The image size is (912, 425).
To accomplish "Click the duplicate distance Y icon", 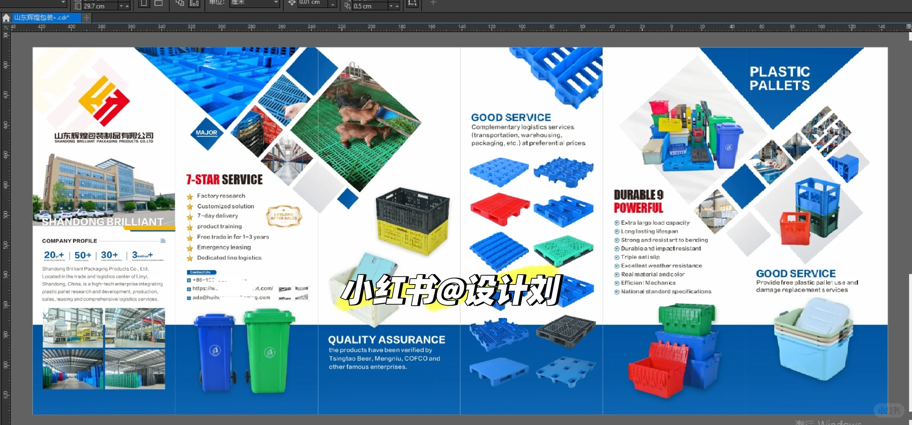I will (x=347, y=6).
